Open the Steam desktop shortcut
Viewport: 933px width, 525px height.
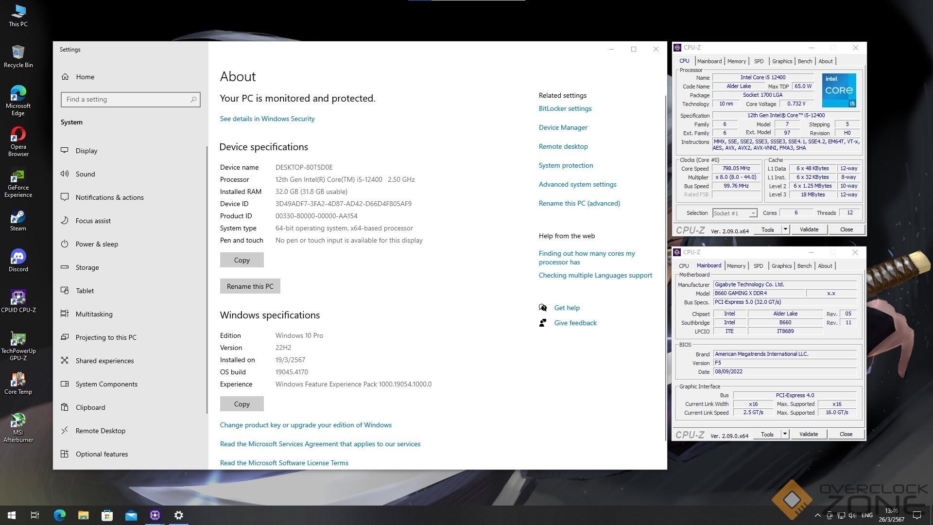(18, 217)
